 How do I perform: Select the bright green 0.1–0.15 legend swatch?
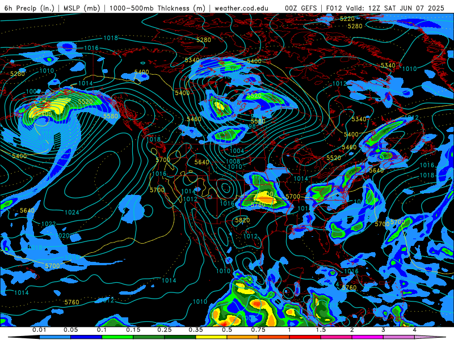click(117, 337)
